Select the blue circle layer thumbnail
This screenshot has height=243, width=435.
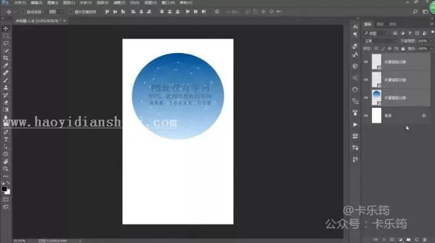click(x=376, y=97)
